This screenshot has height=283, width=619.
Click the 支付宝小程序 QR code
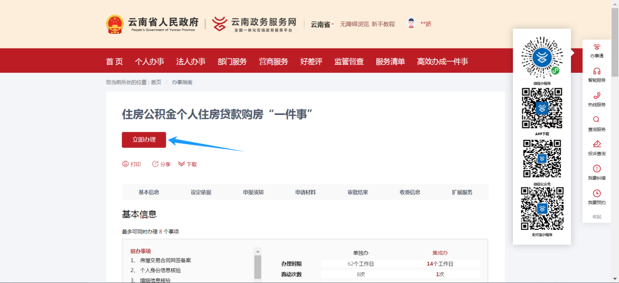(x=542, y=208)
